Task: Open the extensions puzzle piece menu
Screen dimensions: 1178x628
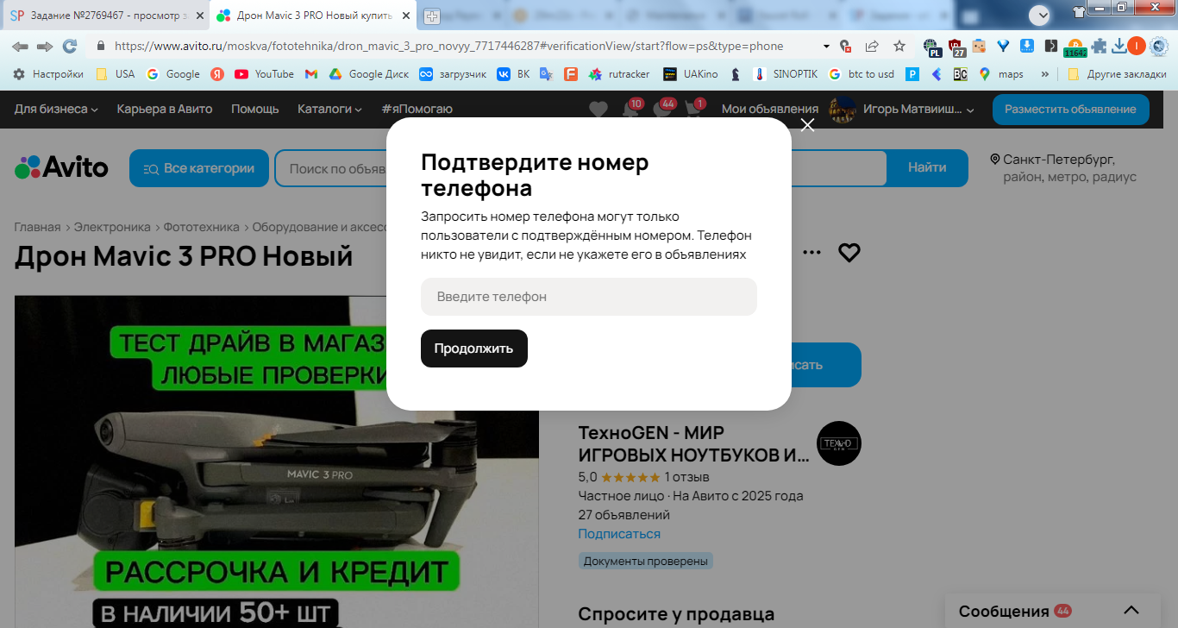Action: (x=1099, y=47)
